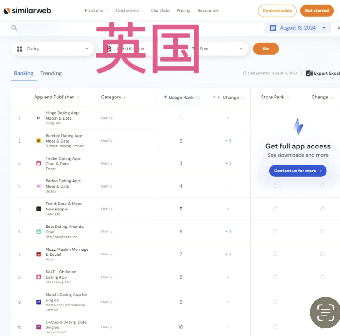Click the scan text floating button
Image resolution: width=340 pixels, height=336 pixels.
(325, 312)
